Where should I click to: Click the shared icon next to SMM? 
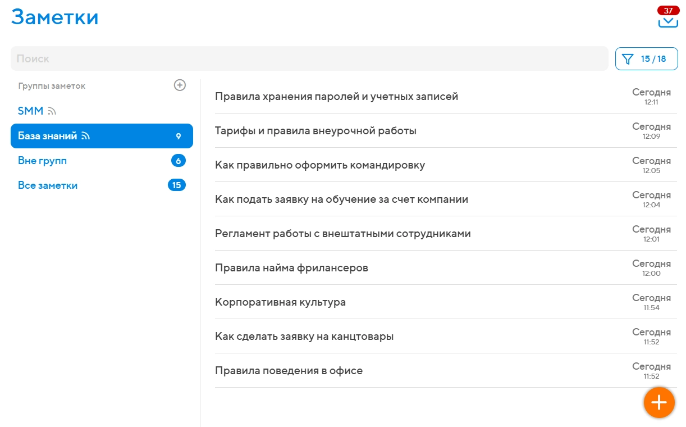click(x=52, y=111)
